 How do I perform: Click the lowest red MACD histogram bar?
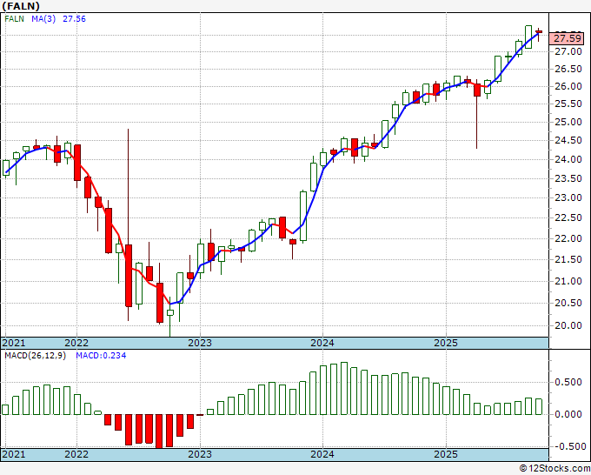coord(159,432)
